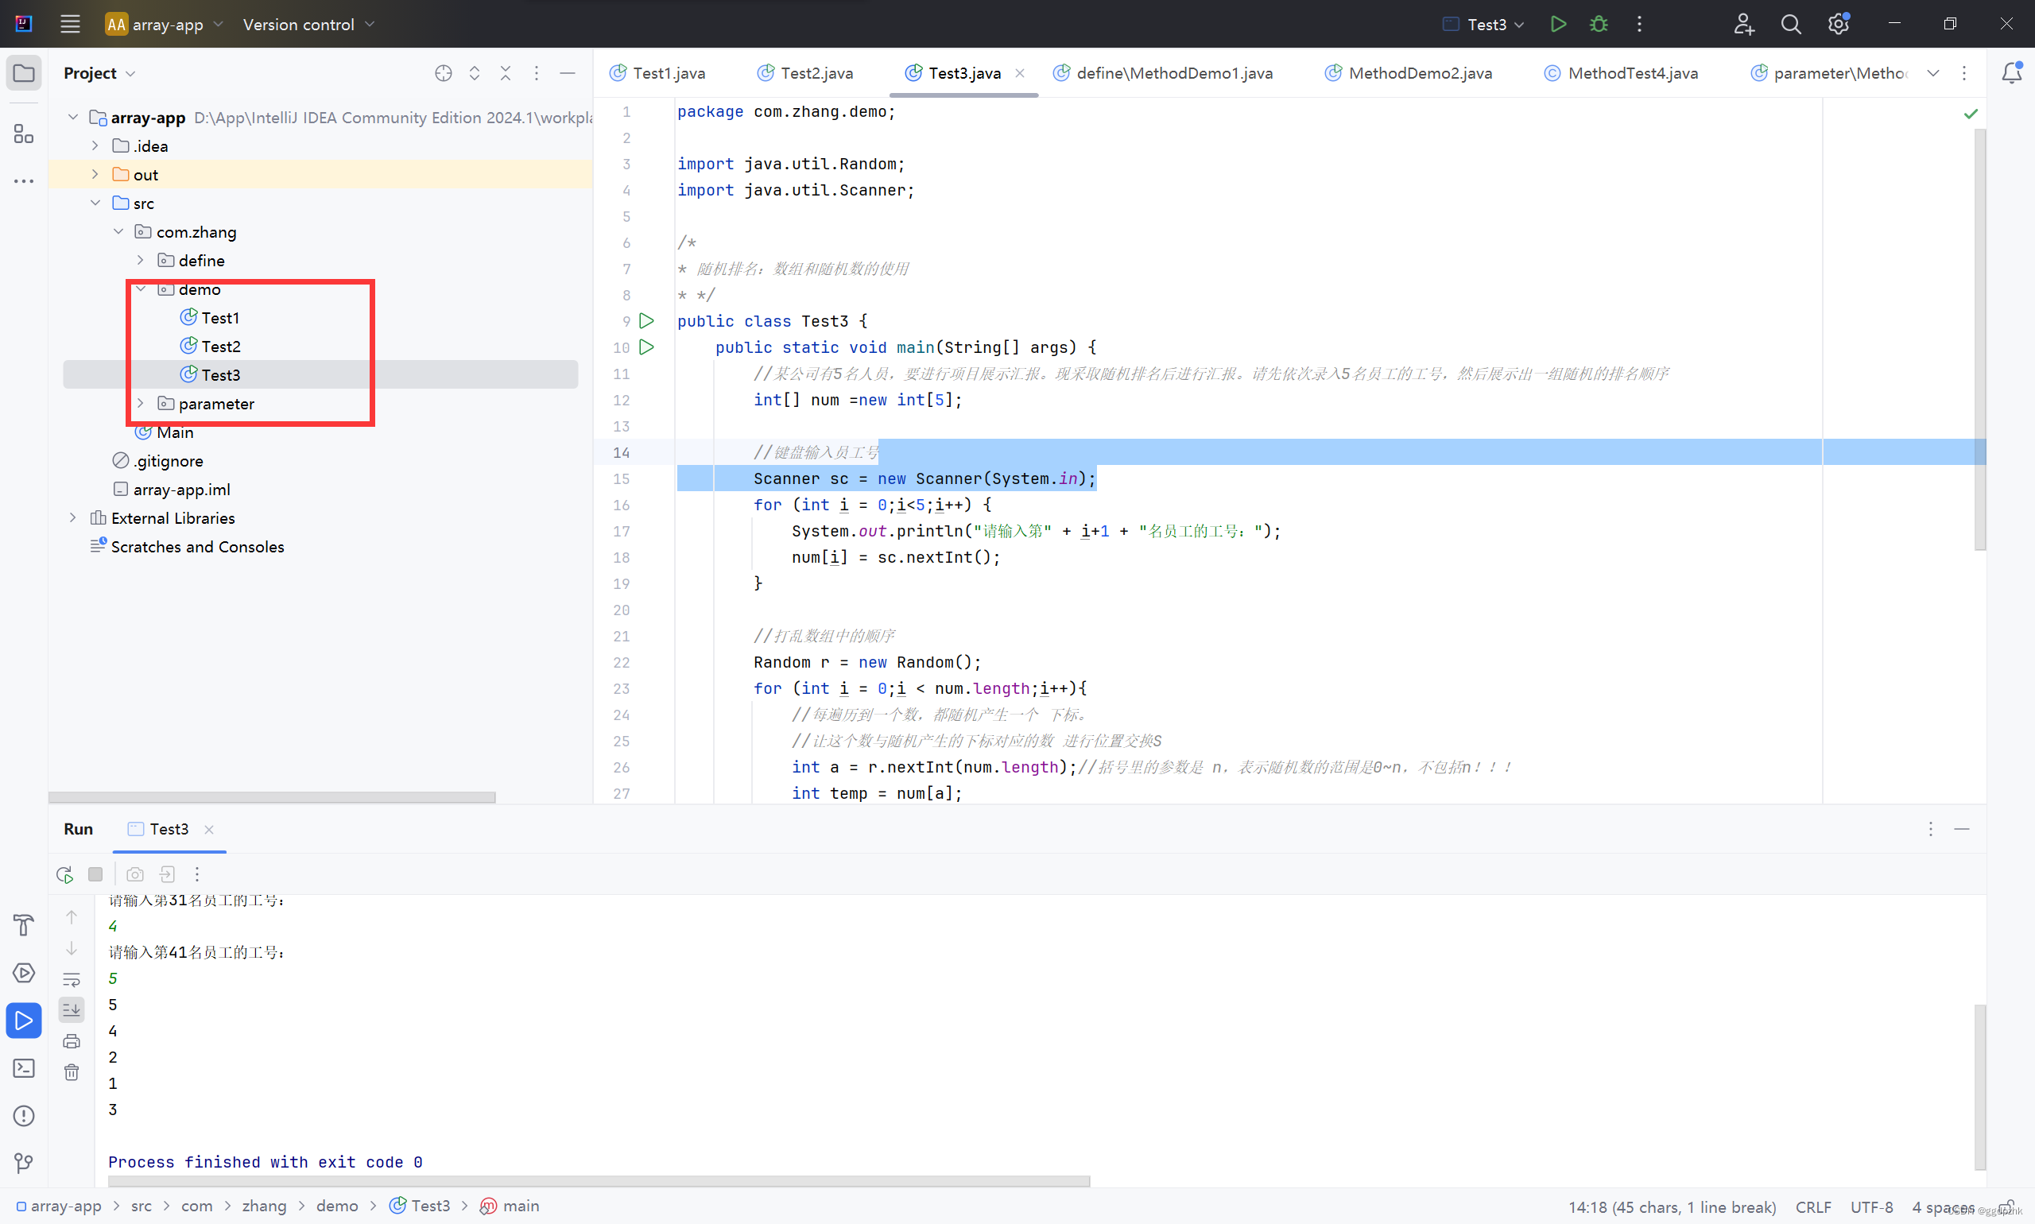Collapse the src folder
This screenshot has height=1224, width=2035.
(95, 203)
